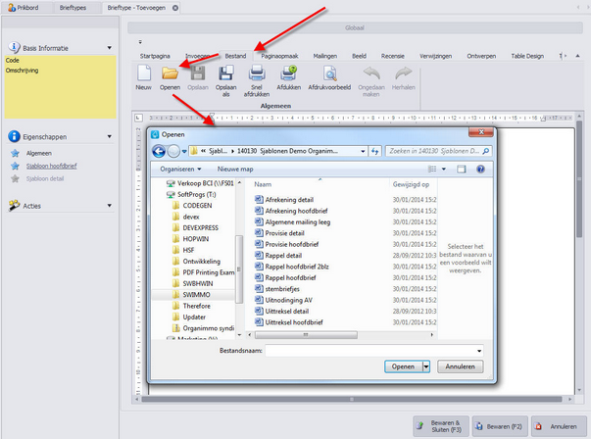Switch to the Brieftypes tab
This screenshot has width=591, height=439.
click(x=73, y=8)
